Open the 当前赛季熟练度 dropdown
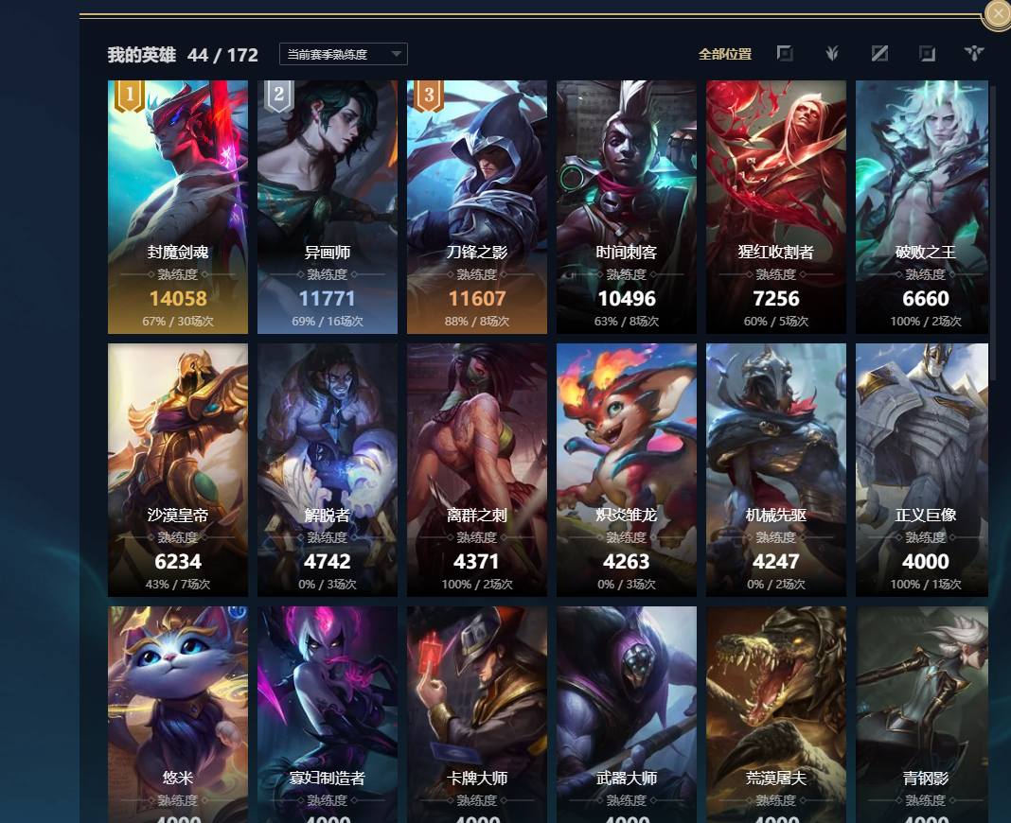1011x823 pixels. pyautogui.click(x=343, y=54)
